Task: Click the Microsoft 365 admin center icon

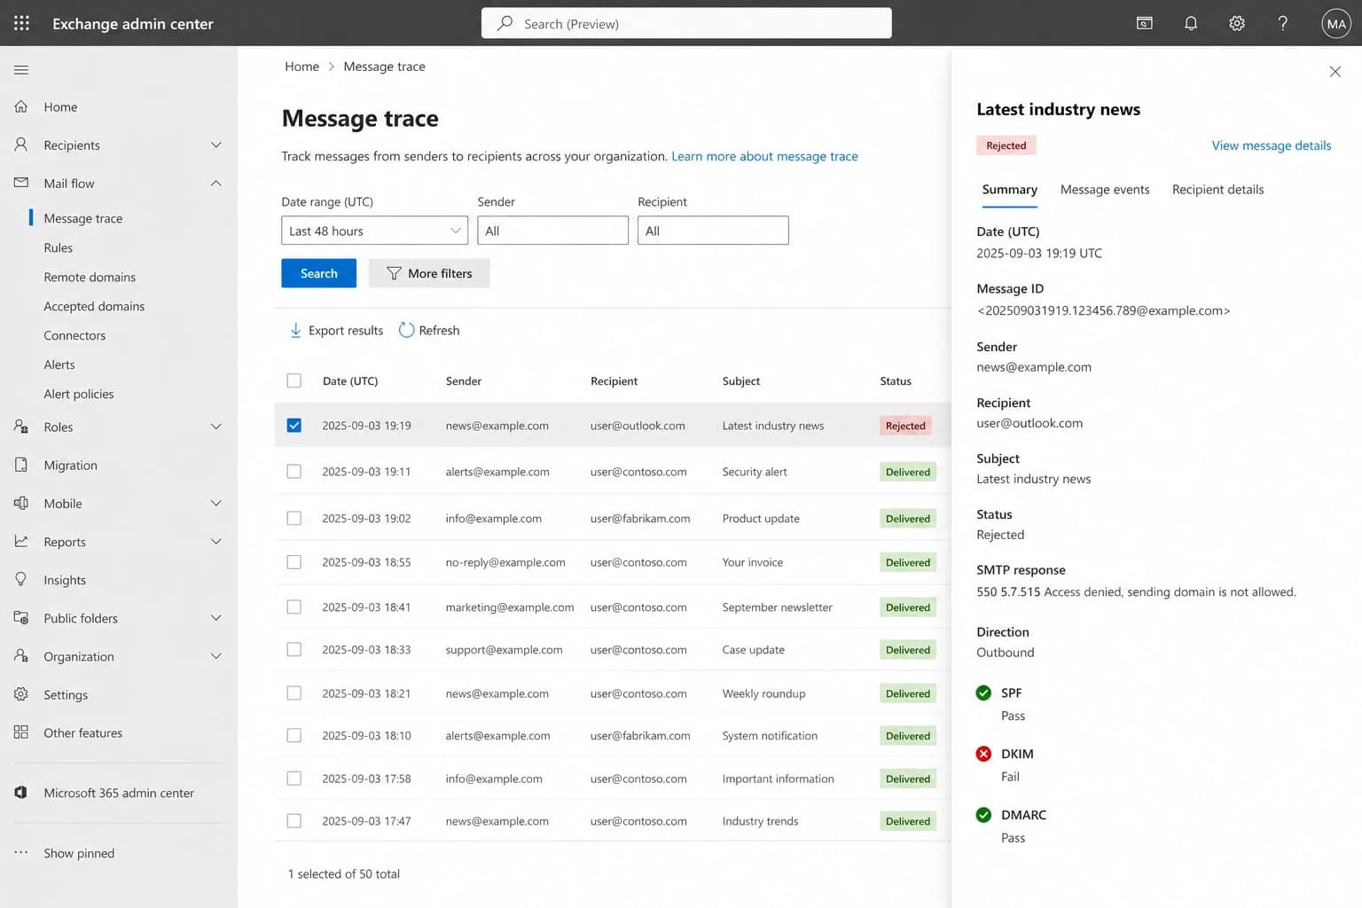Action: tap(21, 793)
